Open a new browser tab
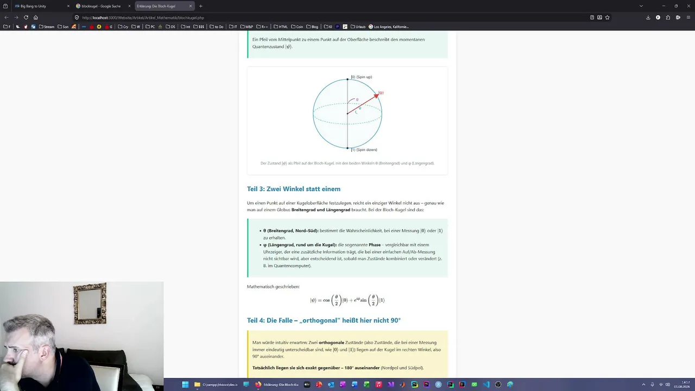Screen dimensions: 695x391 click(x=200, y=6)
